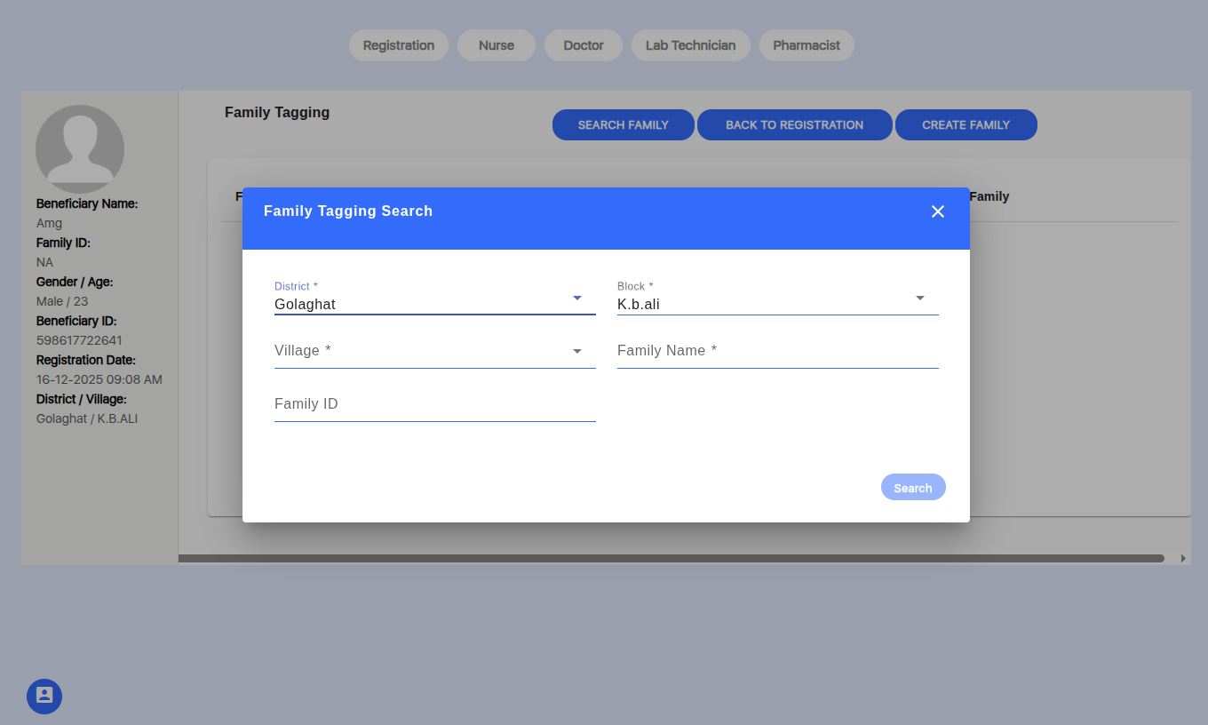Click the scrollbar right arrow
This screenshot has height=725, width=1208.
1183,558
